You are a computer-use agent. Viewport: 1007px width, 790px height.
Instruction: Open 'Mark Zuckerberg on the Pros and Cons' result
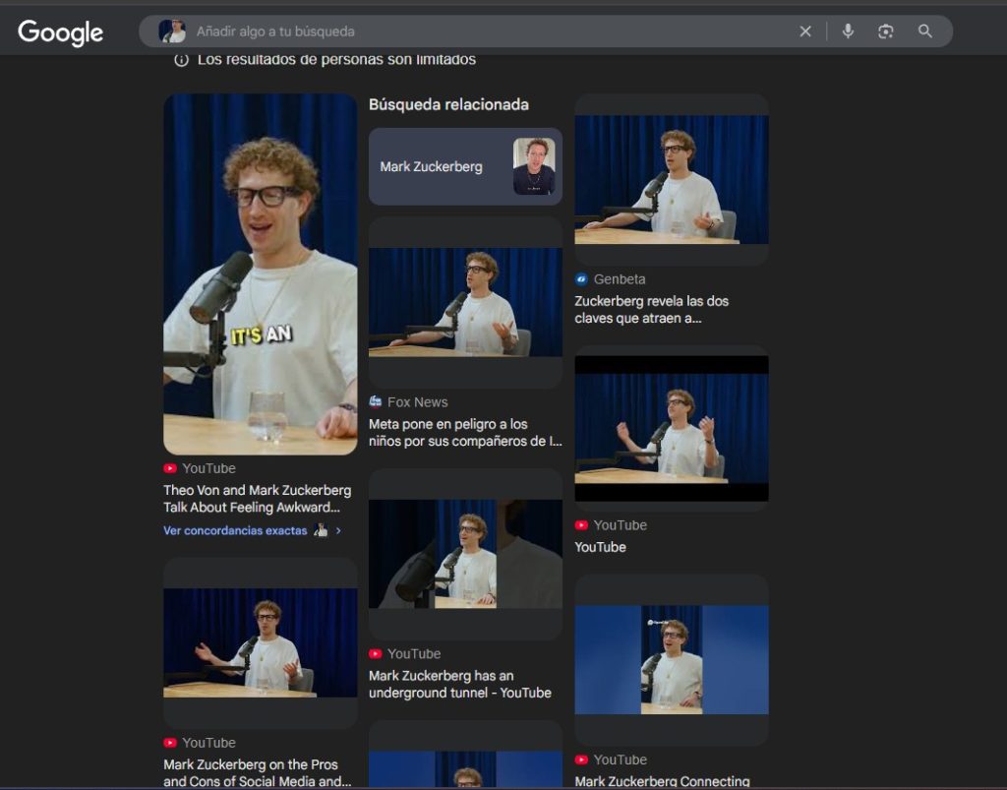258,772
